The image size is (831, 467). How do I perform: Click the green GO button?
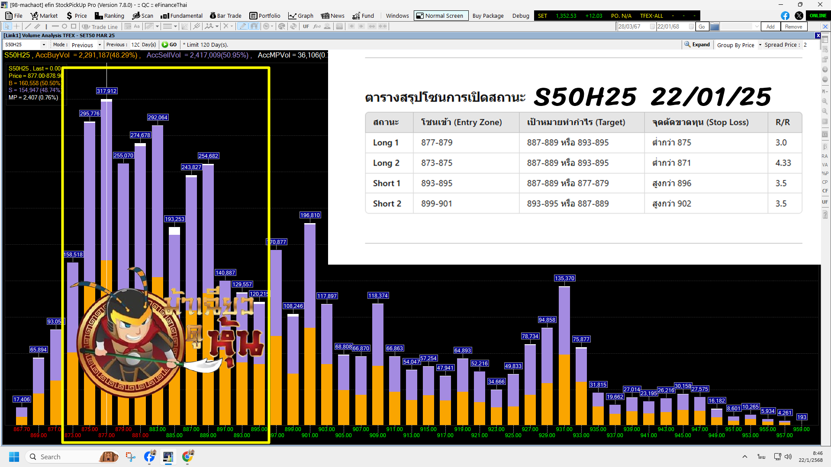tap(169, 45)
